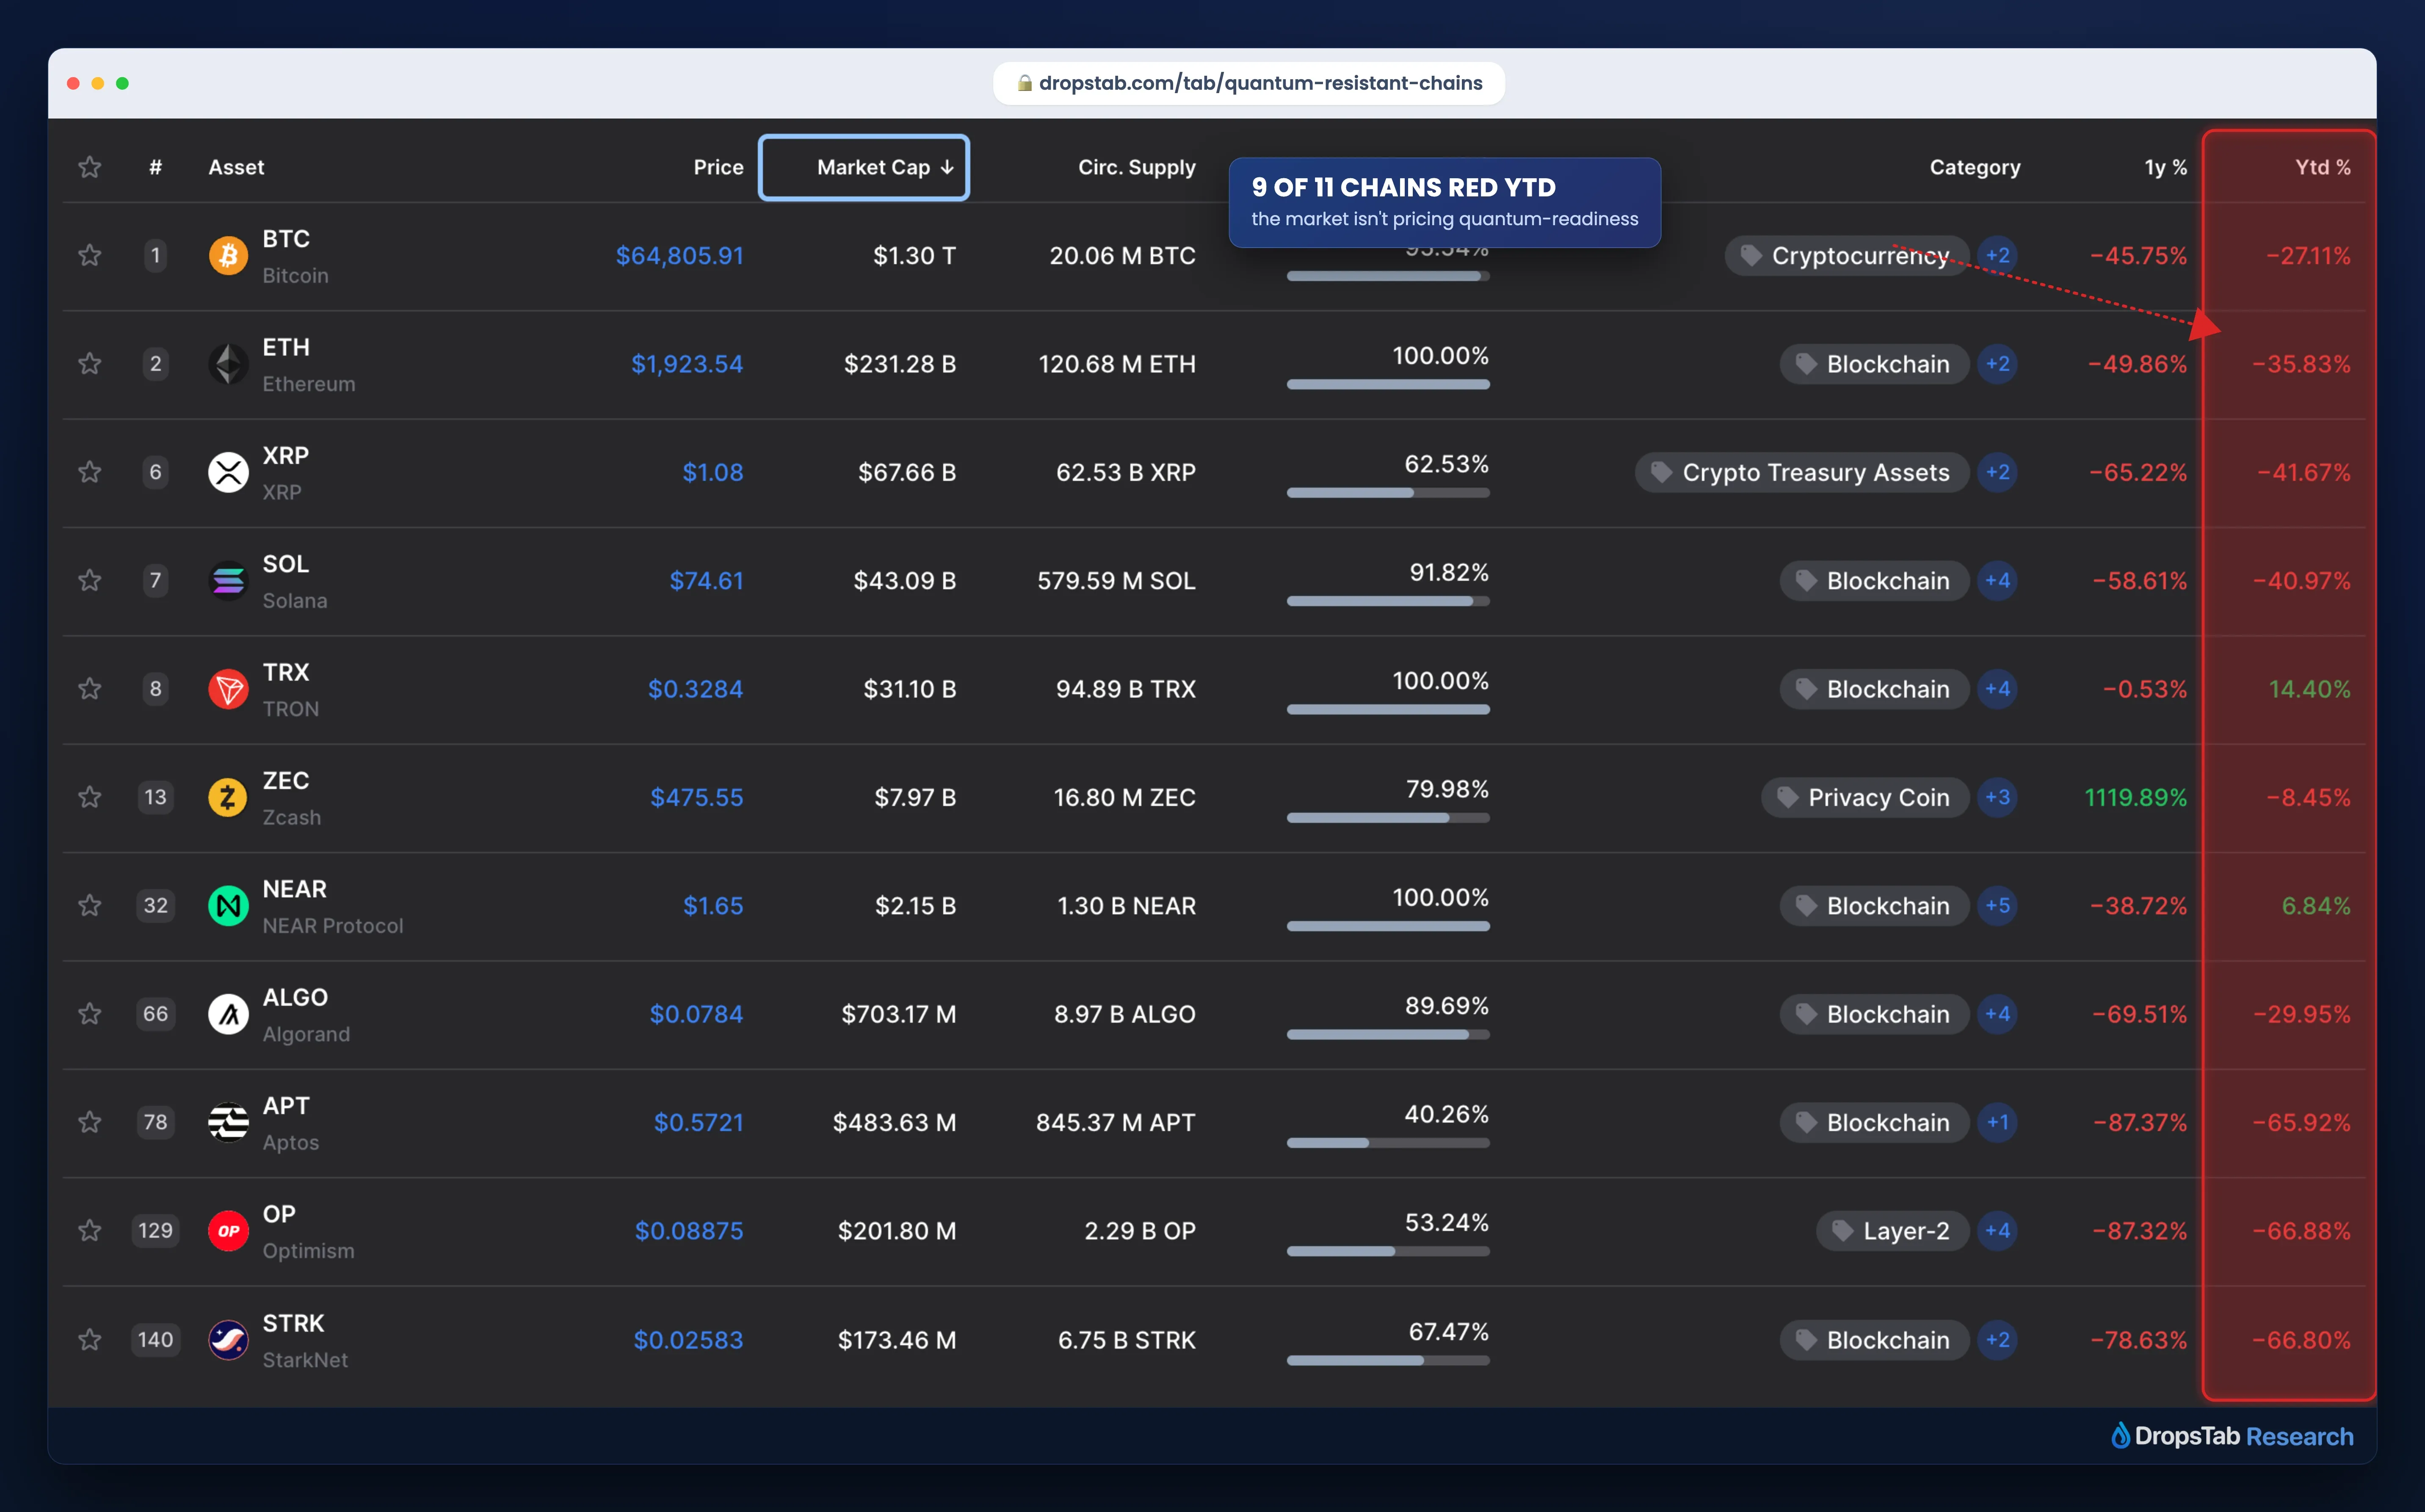Sort by Asset column header

coord(236,167)
